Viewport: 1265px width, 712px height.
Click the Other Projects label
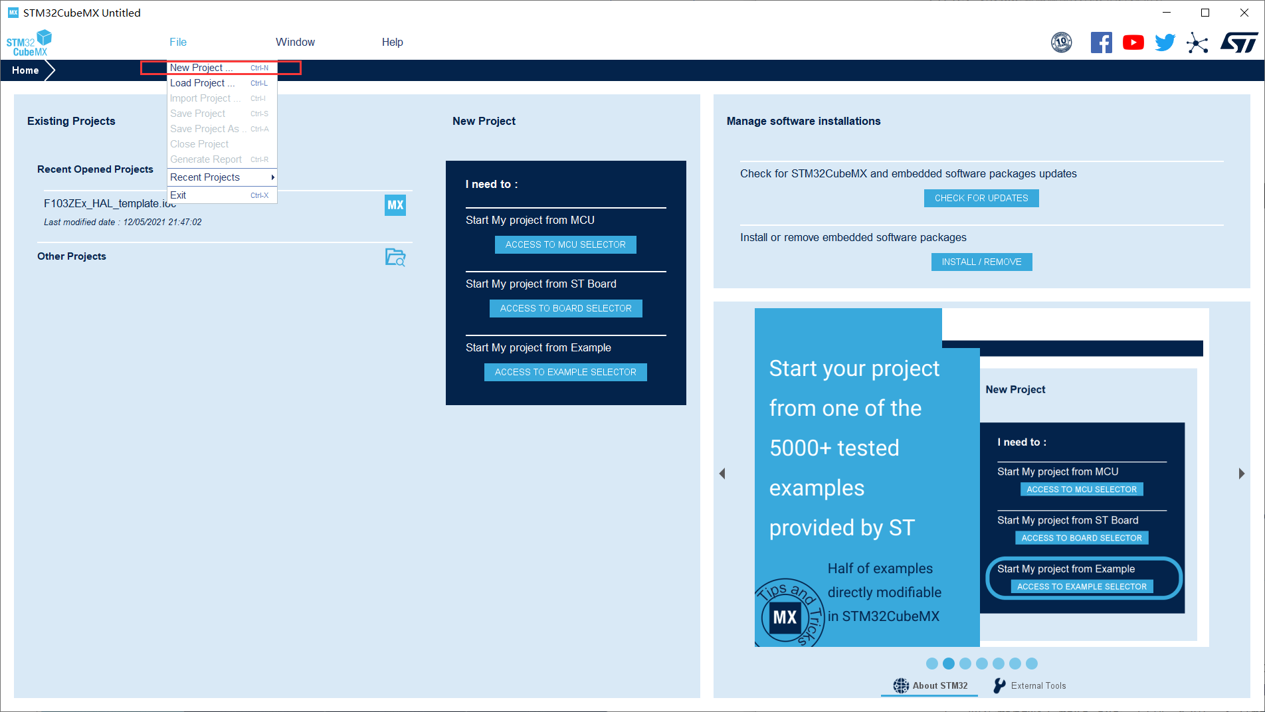click(x=72, y=256)
